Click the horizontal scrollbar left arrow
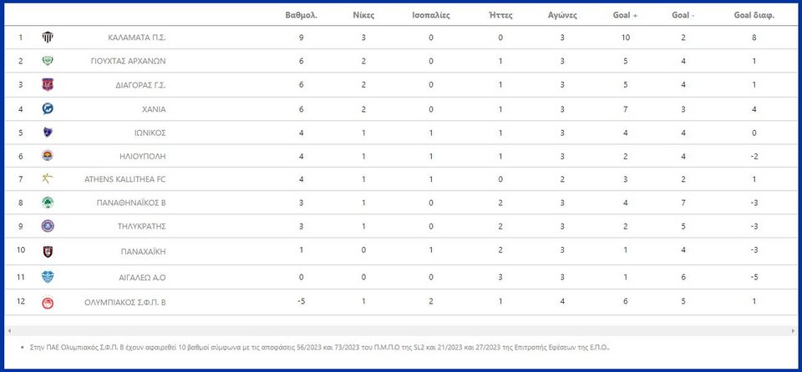The width and height of the screenshot is (802, 372). [x=8, y=331]
